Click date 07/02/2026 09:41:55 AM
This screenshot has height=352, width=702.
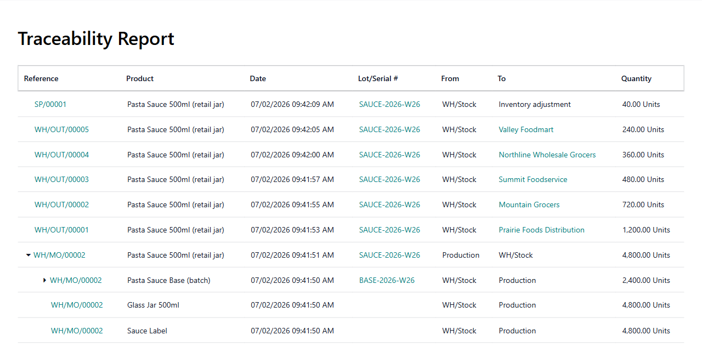coord(292,205)
